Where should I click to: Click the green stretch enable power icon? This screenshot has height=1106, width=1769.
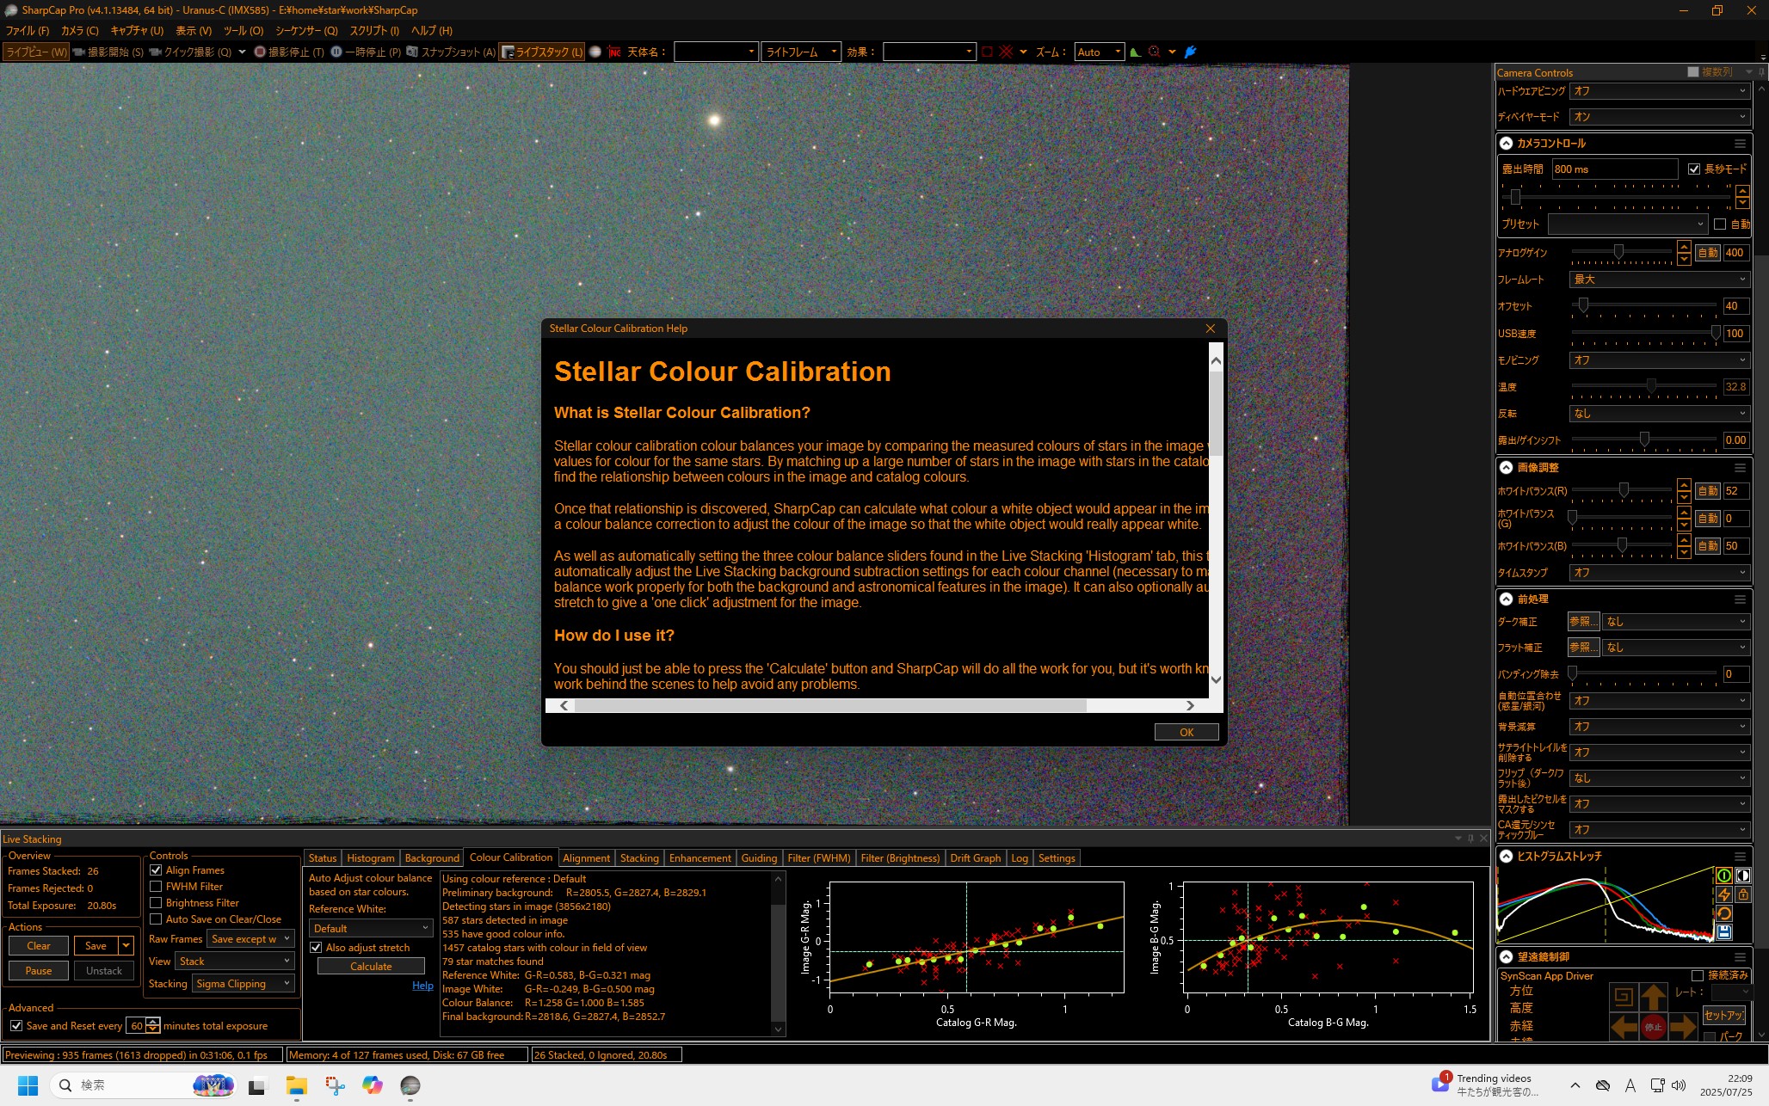pyautogui.click(x=1724, y=876)
